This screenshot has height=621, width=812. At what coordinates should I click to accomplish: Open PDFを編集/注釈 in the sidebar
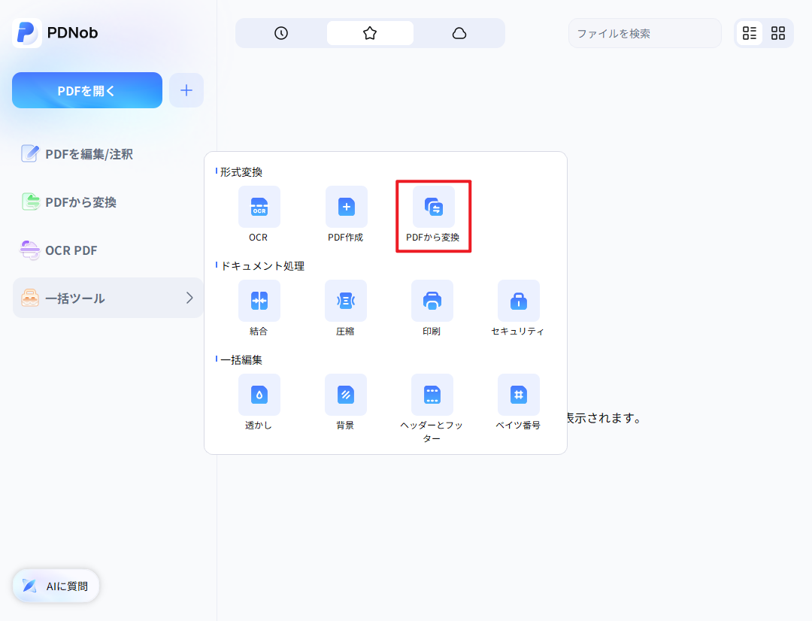[77, 154]
